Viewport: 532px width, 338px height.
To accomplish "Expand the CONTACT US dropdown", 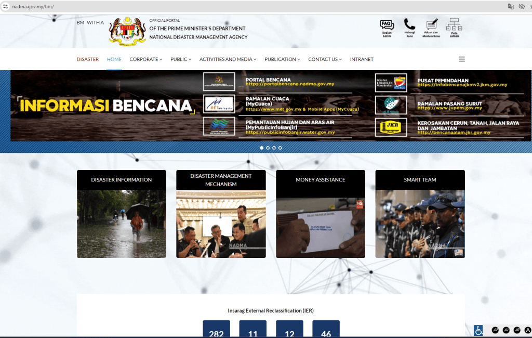I will [x=325, y=59].
